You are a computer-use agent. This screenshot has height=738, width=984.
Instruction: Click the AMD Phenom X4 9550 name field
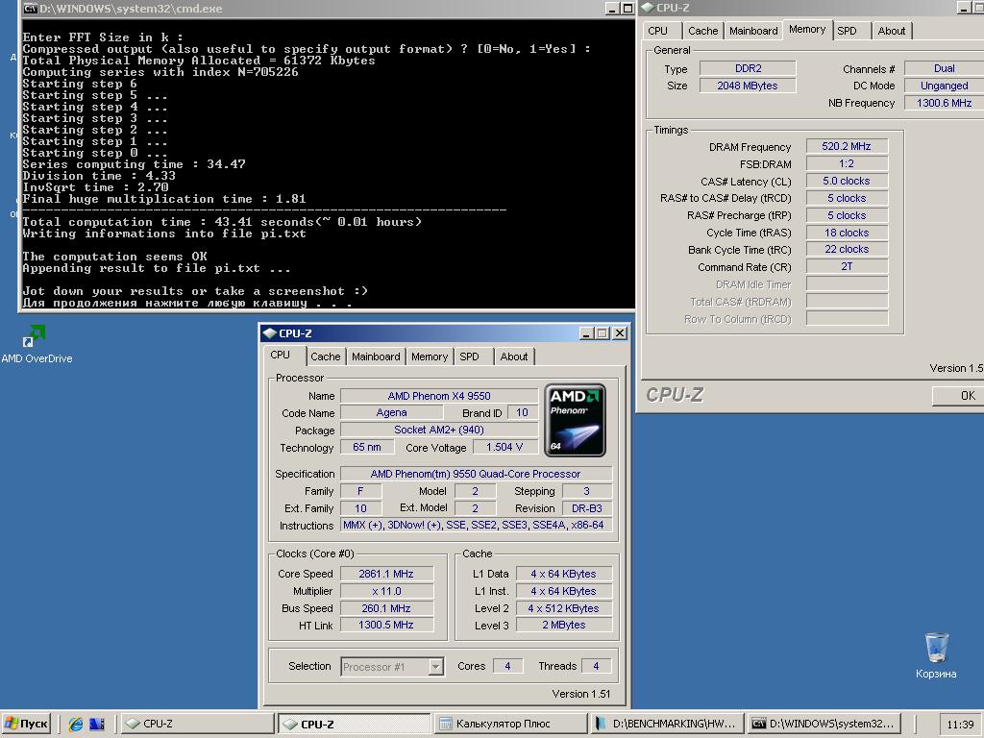438,396
